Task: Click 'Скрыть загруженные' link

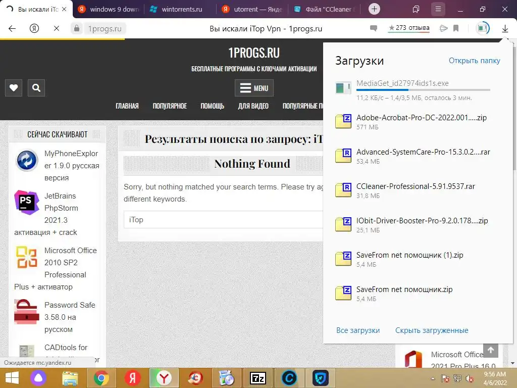Action: 432,330
